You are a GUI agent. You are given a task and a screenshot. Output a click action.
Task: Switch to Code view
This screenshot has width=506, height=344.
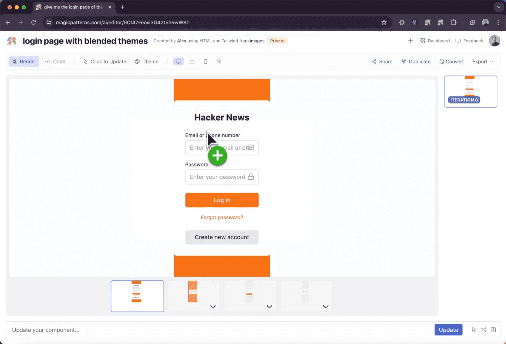point(55,61)
